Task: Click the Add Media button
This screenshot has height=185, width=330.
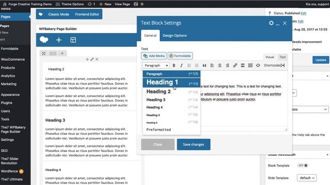Action: coord(154,56)
